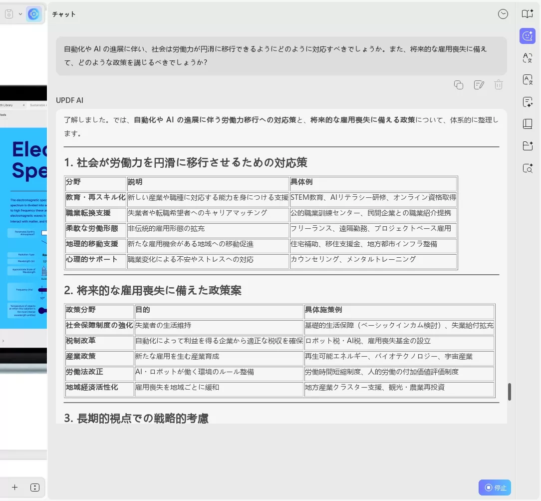Click cell '柔軟な労働形態'

pyautogui.click(x=95, y=230)
